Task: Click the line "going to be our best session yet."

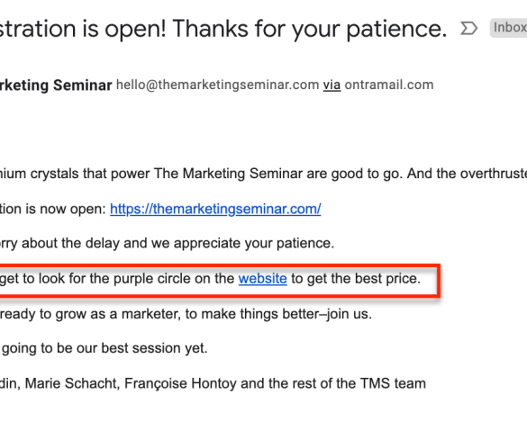Action: [x=104, y=348]
